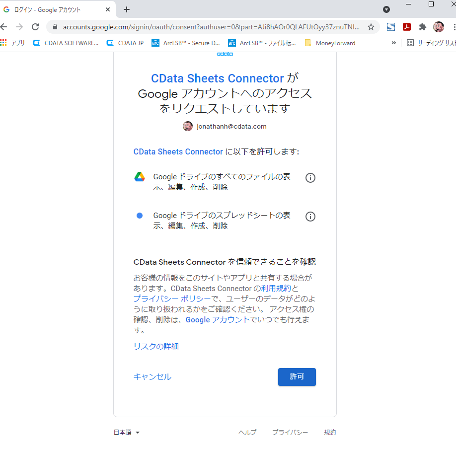Open the Extensions puzzle icon
The height and width of the screenshot is (449, 456).
coord(422,27)
